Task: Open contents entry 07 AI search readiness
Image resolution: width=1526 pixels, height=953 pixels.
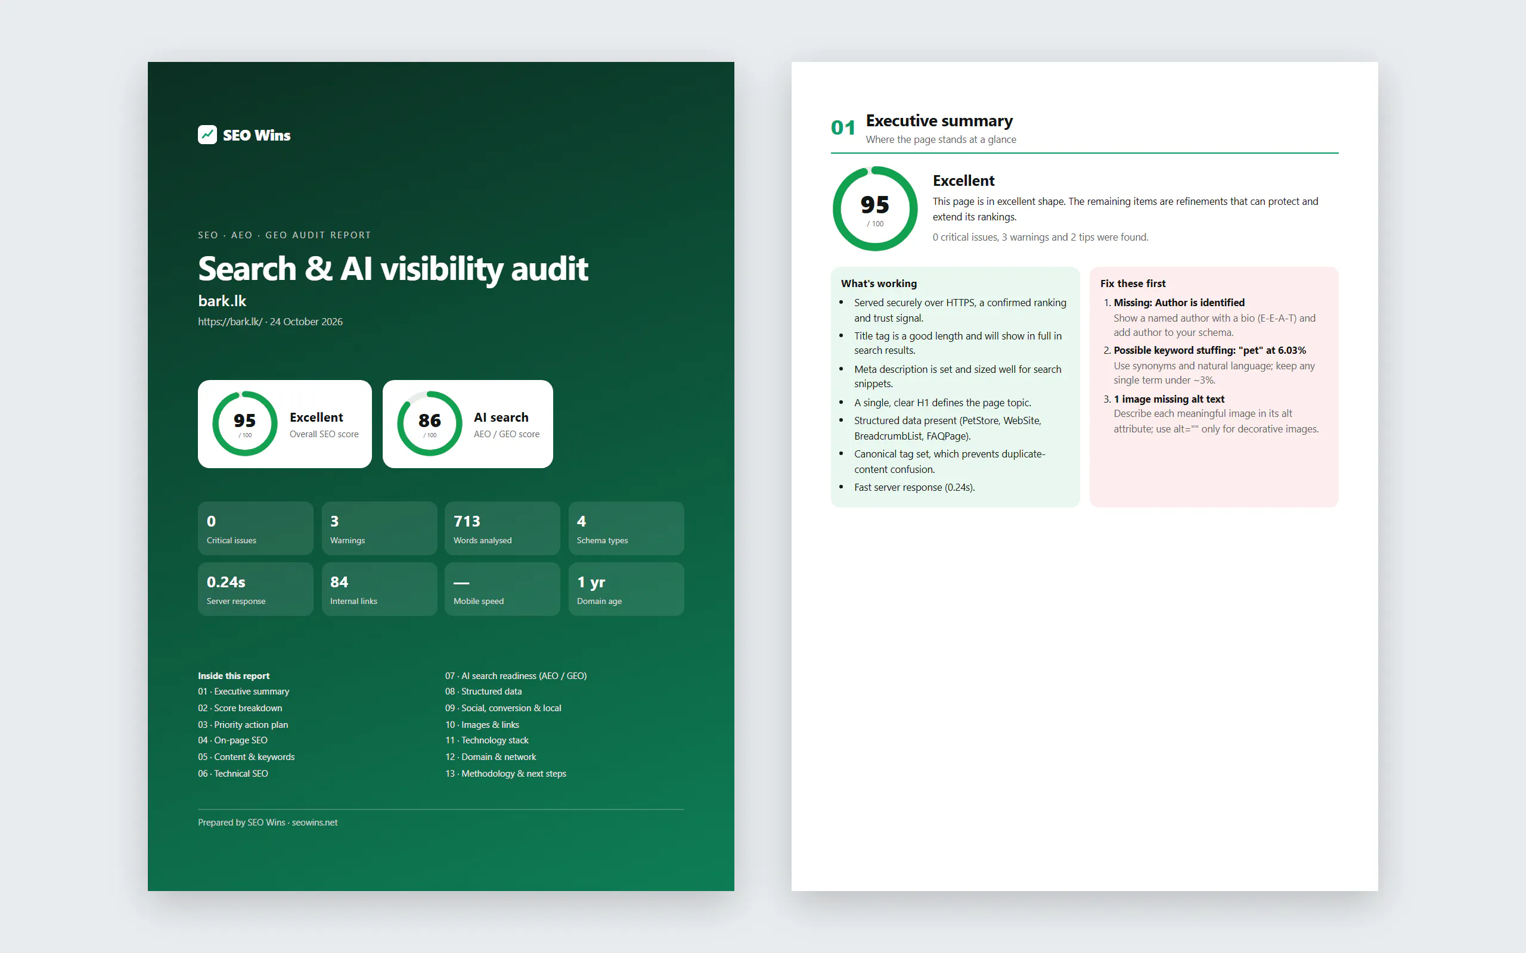Action: [516, 675]
